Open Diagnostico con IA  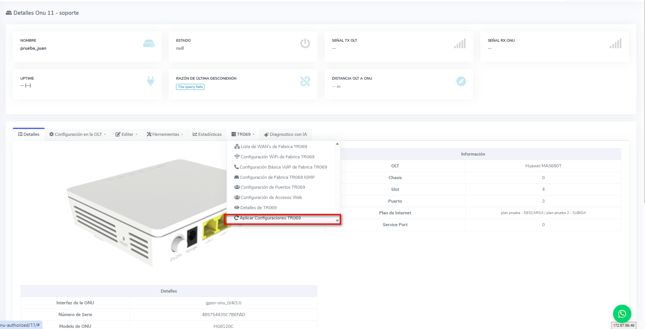pos(285,134)
